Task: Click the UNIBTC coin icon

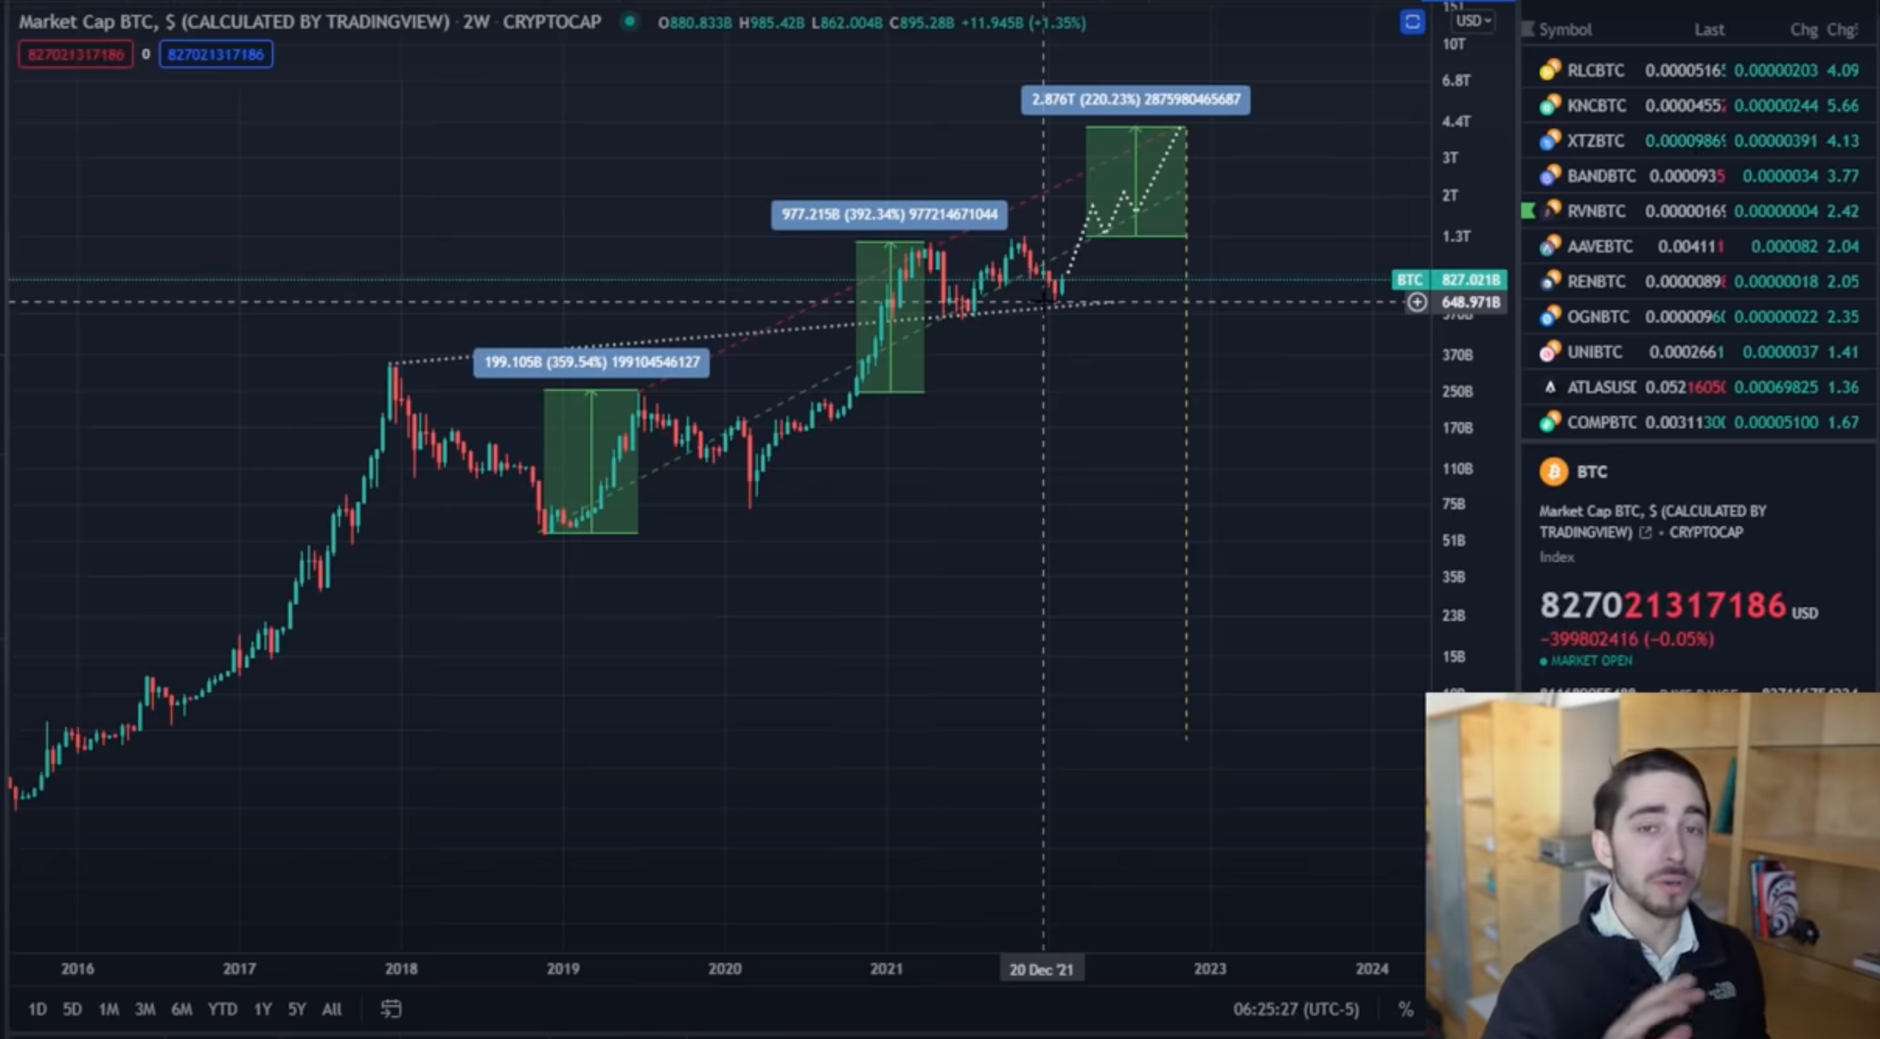Action: coord(1550,351)
